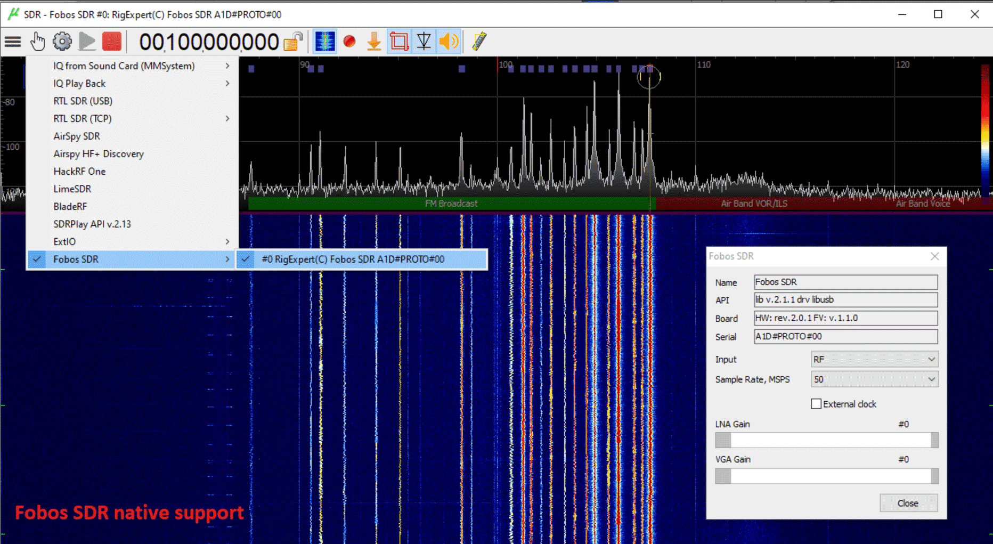Select IQ from Sound Card (MMSystem)
Viewport: 993px width, 544px height.
coord(132,66)
